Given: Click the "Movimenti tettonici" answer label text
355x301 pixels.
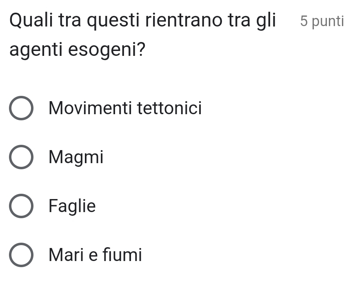Looking at the screenshot, I should pyautogui.click(x=125, y=108).
